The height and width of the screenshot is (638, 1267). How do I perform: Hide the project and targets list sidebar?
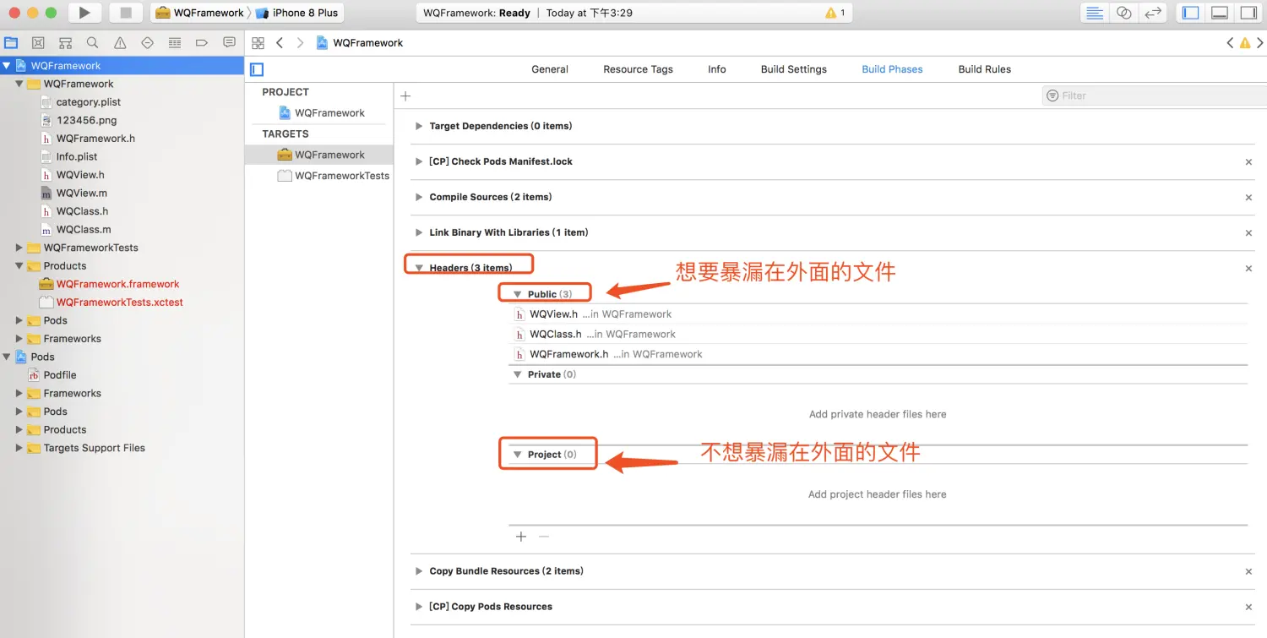pos(257,69)
